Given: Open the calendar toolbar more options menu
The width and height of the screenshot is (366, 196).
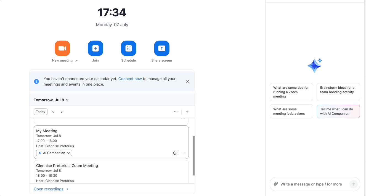Looking at the screenshot, I should pos(176,112).
